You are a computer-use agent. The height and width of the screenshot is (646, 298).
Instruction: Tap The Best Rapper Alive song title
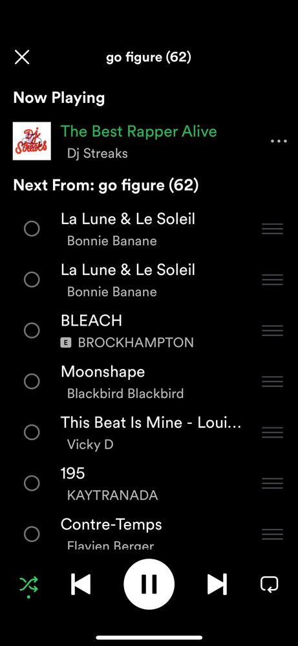pyautogui.click(x=139, y=131)
